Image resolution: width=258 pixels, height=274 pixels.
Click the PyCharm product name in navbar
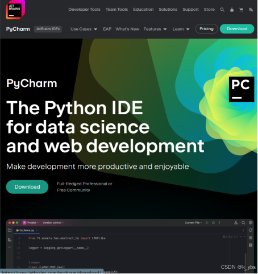click(x=18, y=29)
